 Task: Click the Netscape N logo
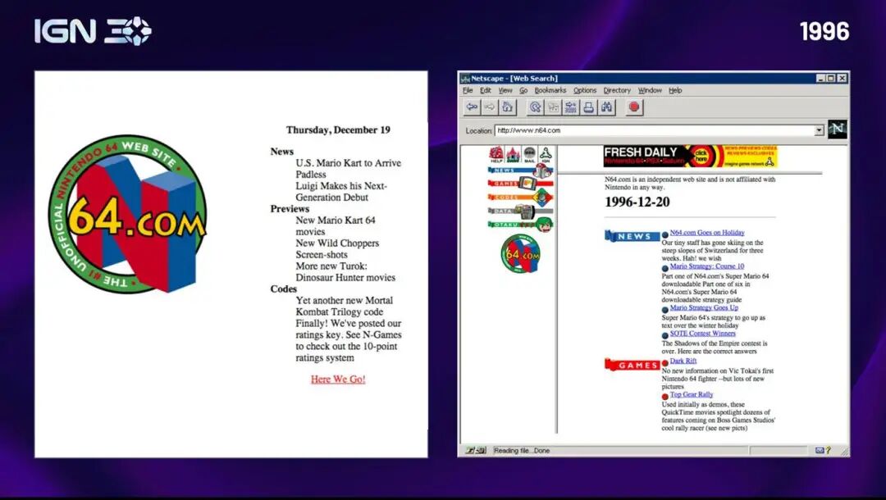[x=838, y=130]
